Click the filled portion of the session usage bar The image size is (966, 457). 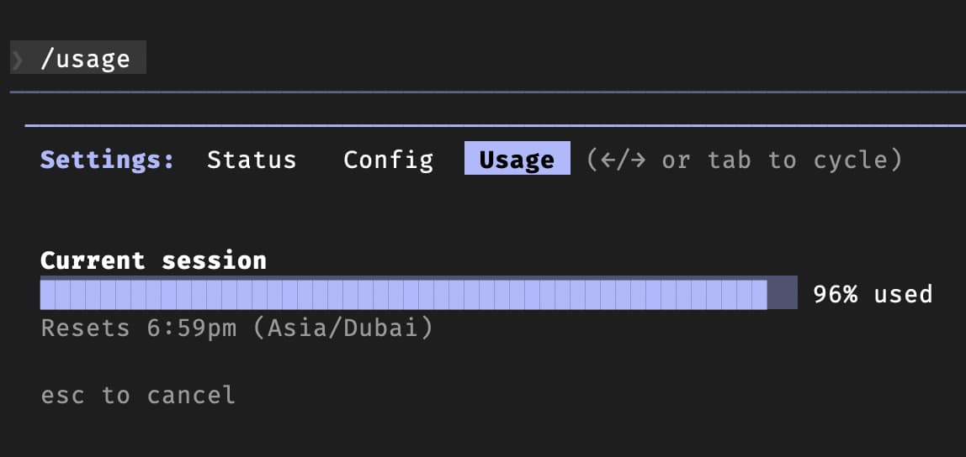pos(404,294)
